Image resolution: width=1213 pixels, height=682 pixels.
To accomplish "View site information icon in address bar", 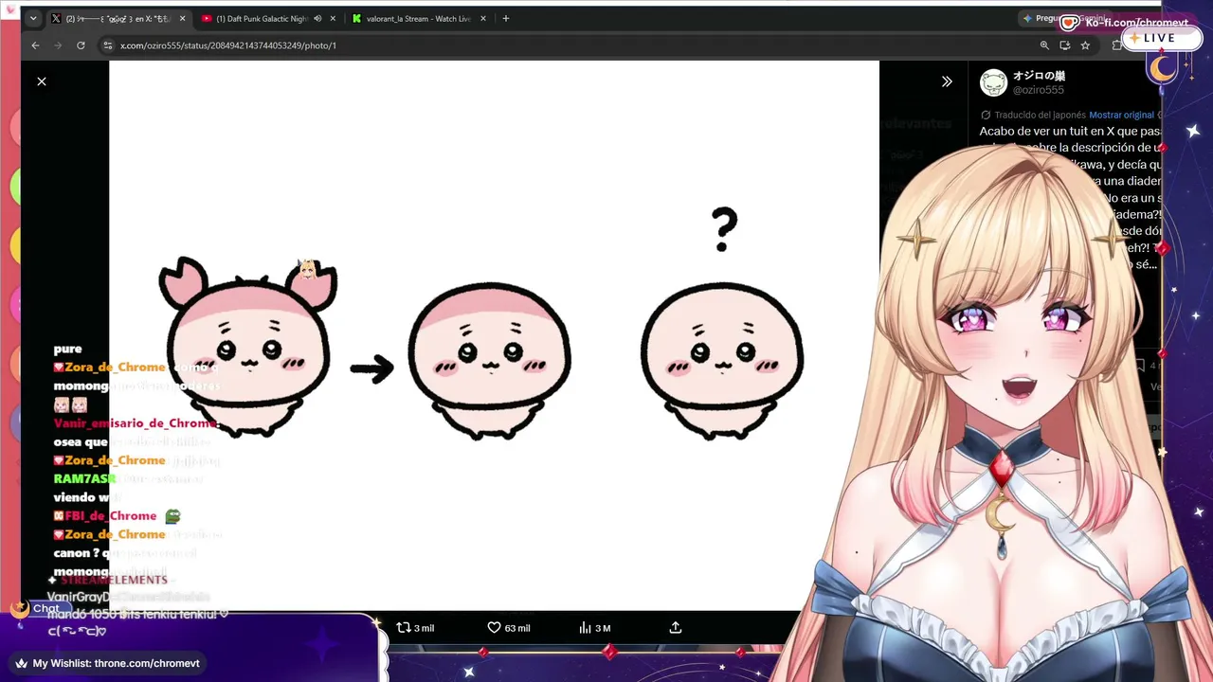I will click(108, 45).
